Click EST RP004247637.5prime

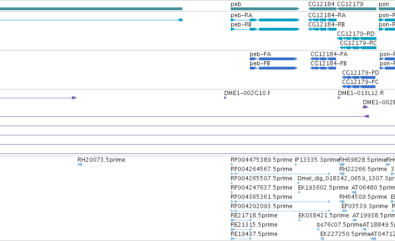click(x=261, y=188)
